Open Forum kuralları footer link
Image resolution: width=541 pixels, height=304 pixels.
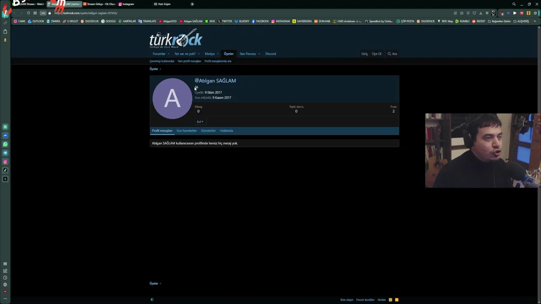365,300
